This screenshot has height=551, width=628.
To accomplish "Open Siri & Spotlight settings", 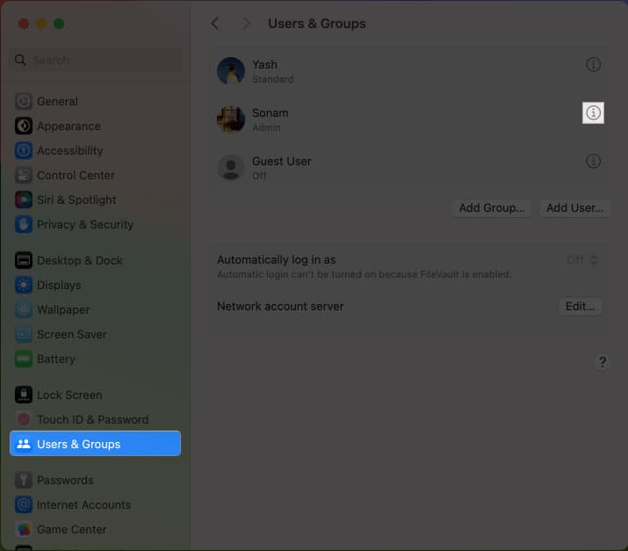I will coord(95,199).
